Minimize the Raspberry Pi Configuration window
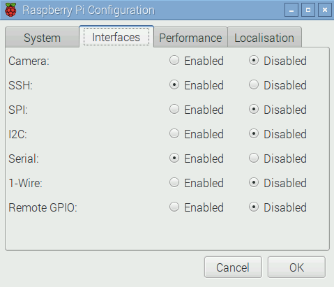The width and height of the screenshot is (334, 287). [291, 10]
